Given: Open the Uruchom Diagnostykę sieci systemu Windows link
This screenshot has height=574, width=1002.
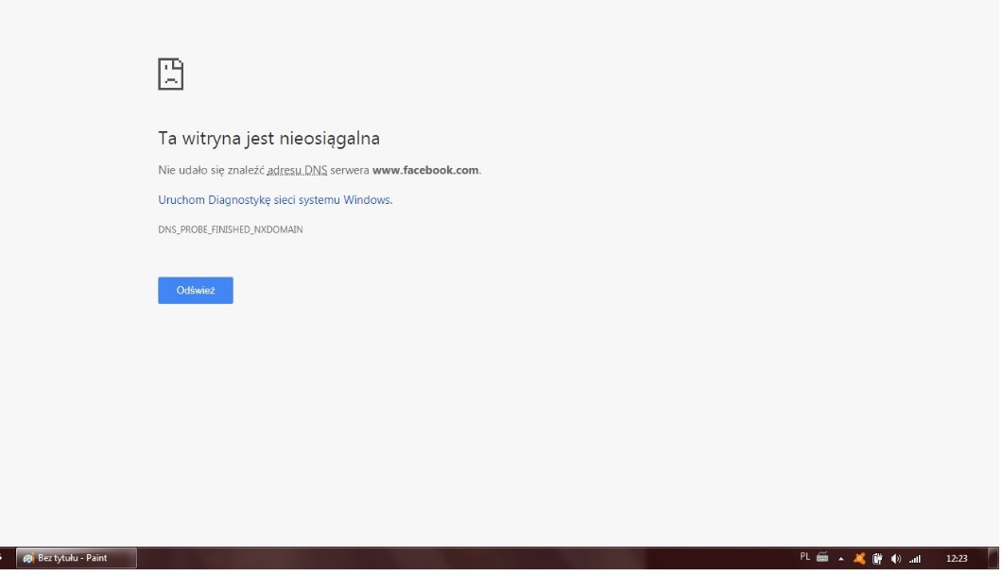Looking at the screenshot, I should (x=274, y=200).
